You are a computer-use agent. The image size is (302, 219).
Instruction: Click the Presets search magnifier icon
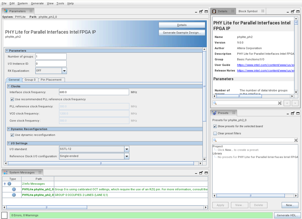click(215, 140)
